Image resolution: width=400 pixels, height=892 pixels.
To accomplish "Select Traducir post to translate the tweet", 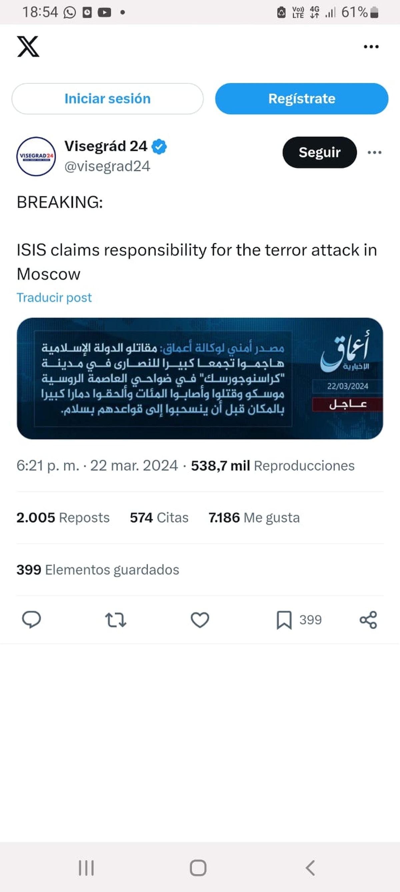I will tap(54, 297).
